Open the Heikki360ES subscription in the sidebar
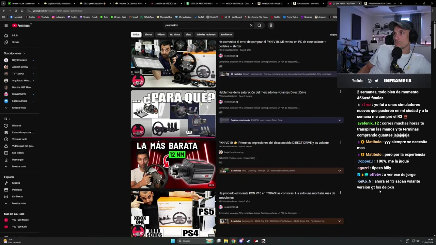Viewport: 436px width, 245px height. pos(19,94)
